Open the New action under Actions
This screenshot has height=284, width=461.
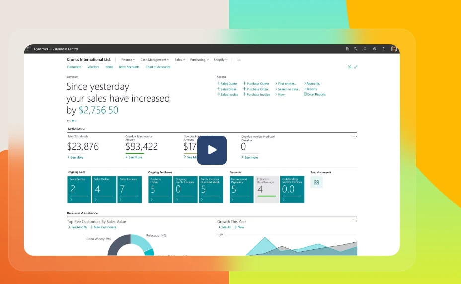280,95
